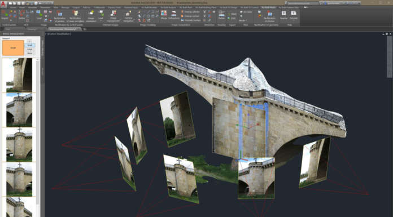The width and height of the screenshot is (393, 217).
Task: Open the AutoCAD application menu button
Action: pos(3,4)
